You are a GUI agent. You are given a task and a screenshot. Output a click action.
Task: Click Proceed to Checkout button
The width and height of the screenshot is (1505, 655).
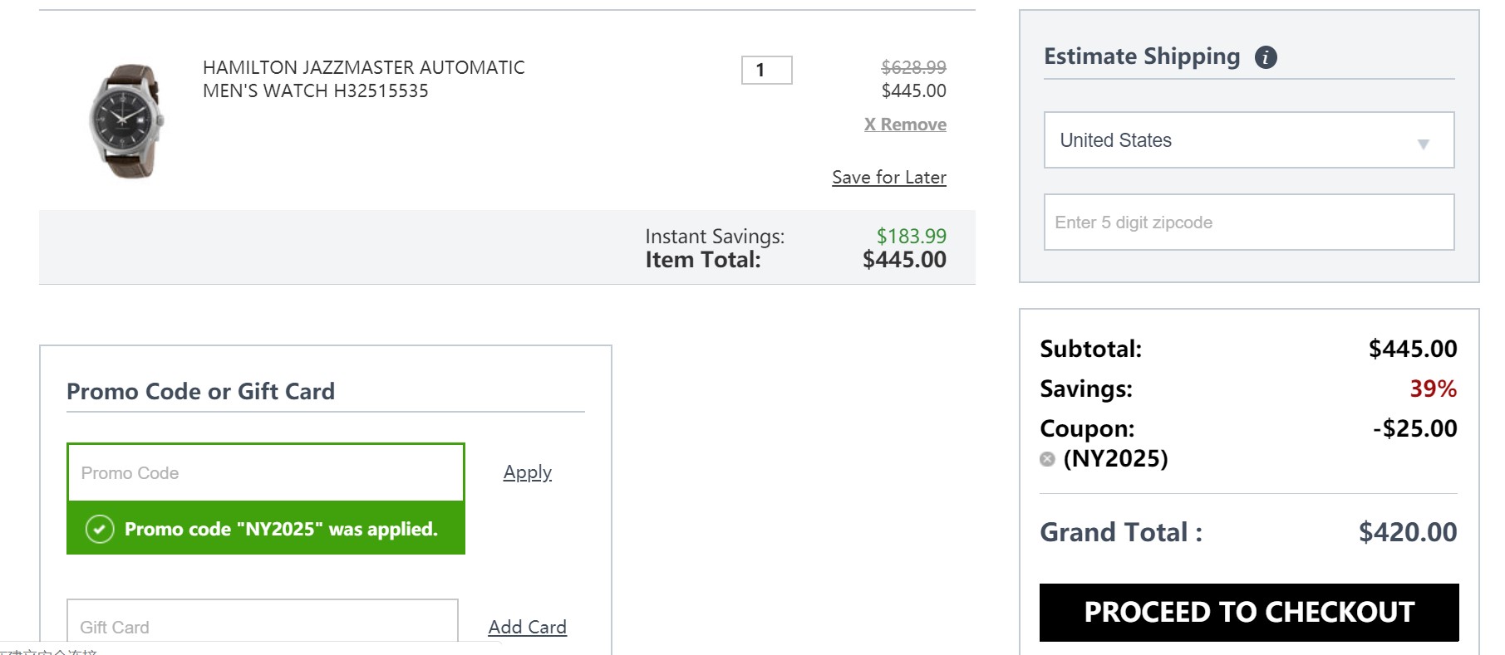[1249, 613]
